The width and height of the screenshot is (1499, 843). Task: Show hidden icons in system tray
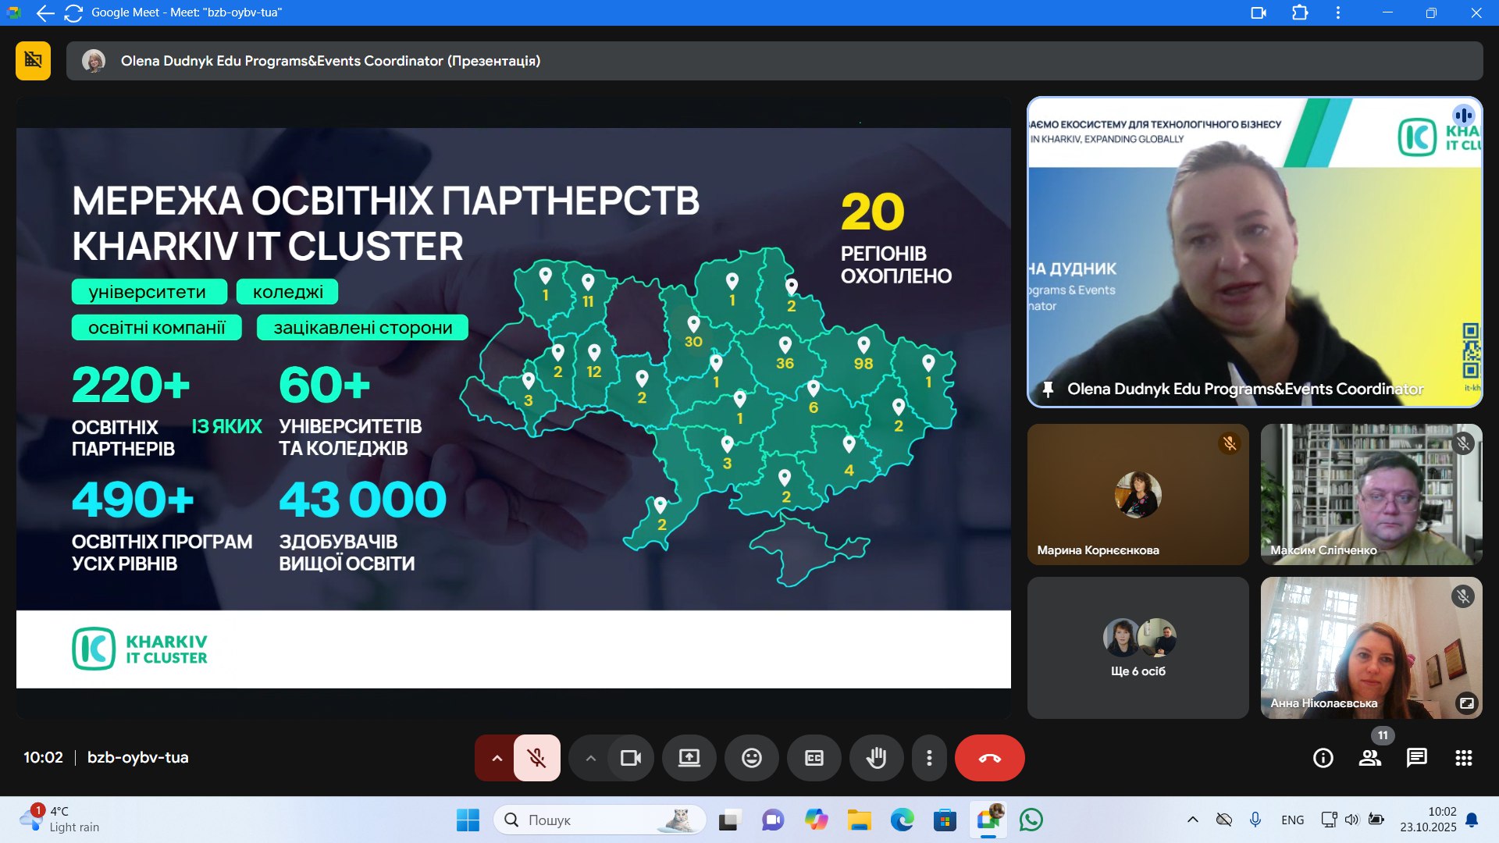tap(1192, 820)
